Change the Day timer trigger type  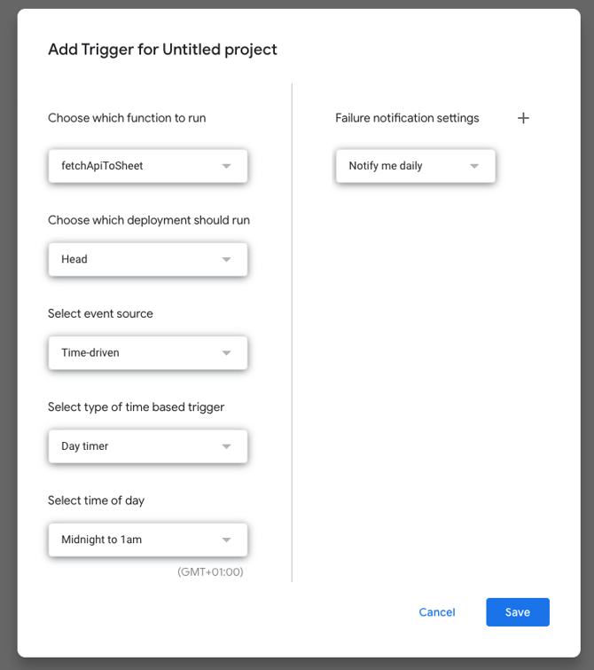(147, 446)
